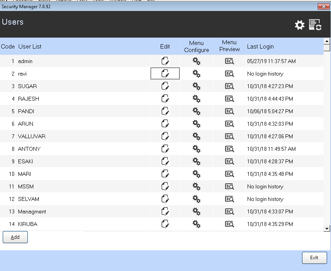Click the settings gear in header
331x271 pixels.
pos(300,25)
